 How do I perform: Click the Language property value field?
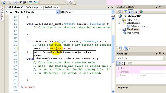[153, 72]
